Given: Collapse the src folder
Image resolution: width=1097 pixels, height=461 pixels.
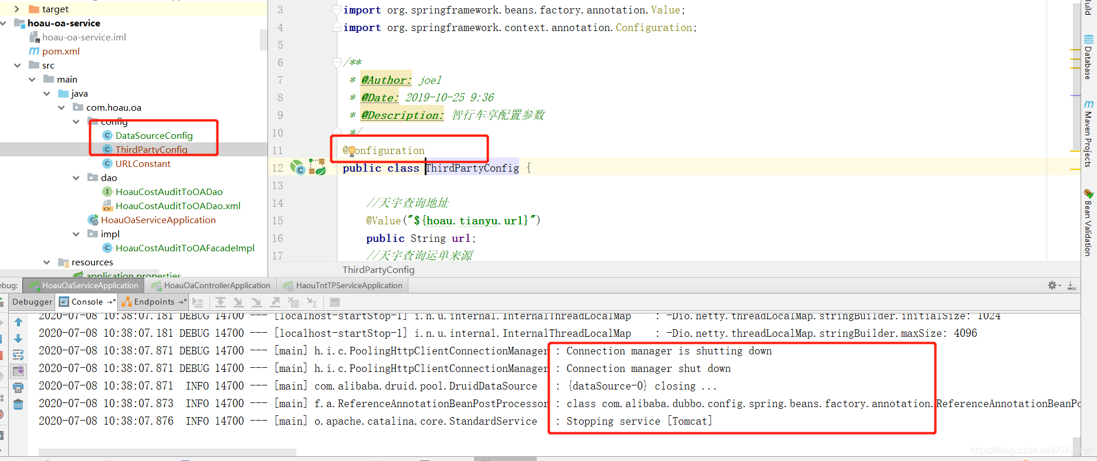Looking at the screenshot, I should pyautogui.click(x=17, y=65).
